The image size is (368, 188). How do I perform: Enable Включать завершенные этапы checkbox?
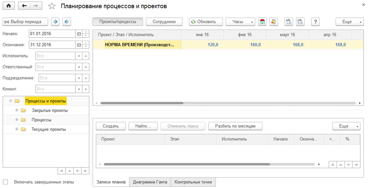click(6, 182)
